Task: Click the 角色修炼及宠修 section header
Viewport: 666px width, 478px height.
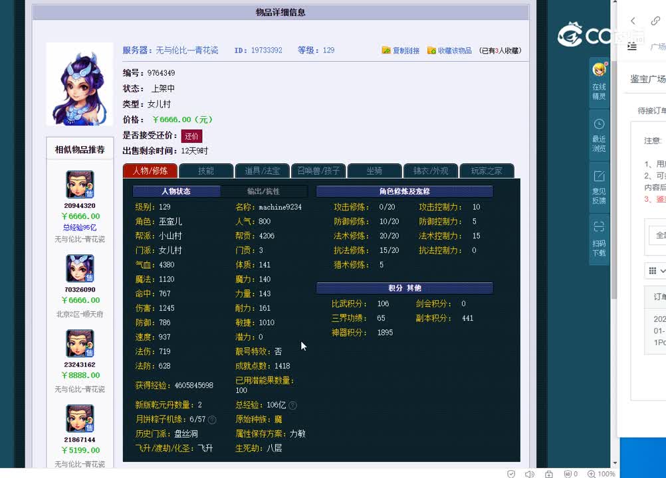Action: (405, 191)
